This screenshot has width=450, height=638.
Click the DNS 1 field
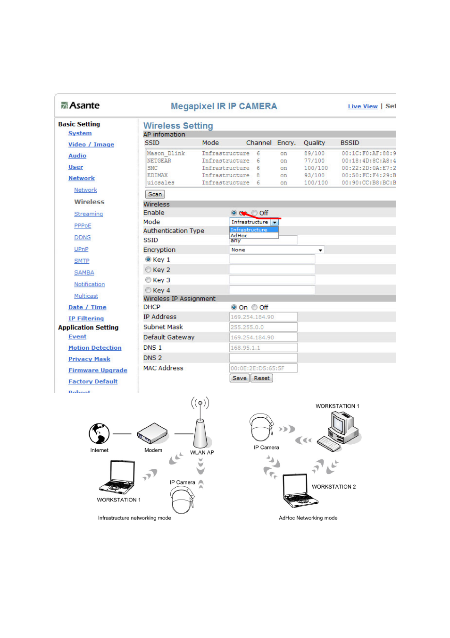click(263, 348)
